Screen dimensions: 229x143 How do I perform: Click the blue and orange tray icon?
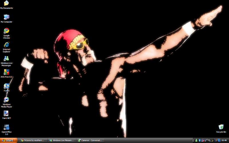[x=216, y=140]
